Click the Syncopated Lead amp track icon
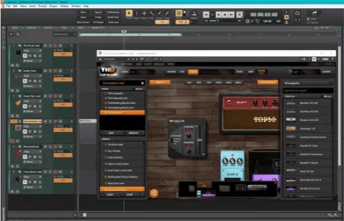The width and height of the screenshot is (344, 221). coord(18,128)
